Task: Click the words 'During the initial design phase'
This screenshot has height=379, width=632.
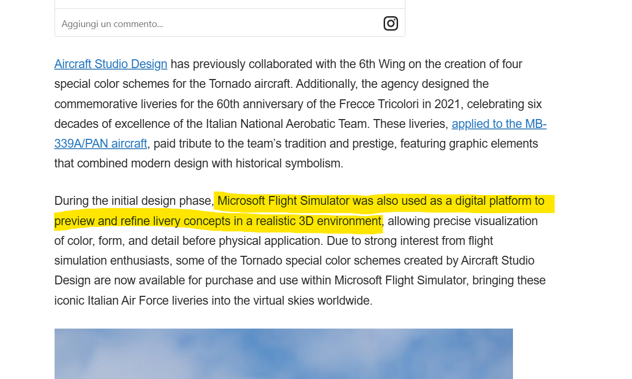Action: coord(133,201)
